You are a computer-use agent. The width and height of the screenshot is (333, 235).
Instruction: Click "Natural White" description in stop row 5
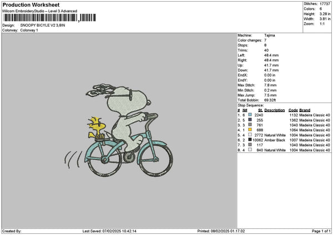coord(275,135)
